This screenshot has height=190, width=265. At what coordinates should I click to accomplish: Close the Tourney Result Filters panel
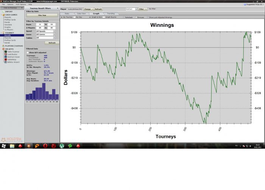58,8
